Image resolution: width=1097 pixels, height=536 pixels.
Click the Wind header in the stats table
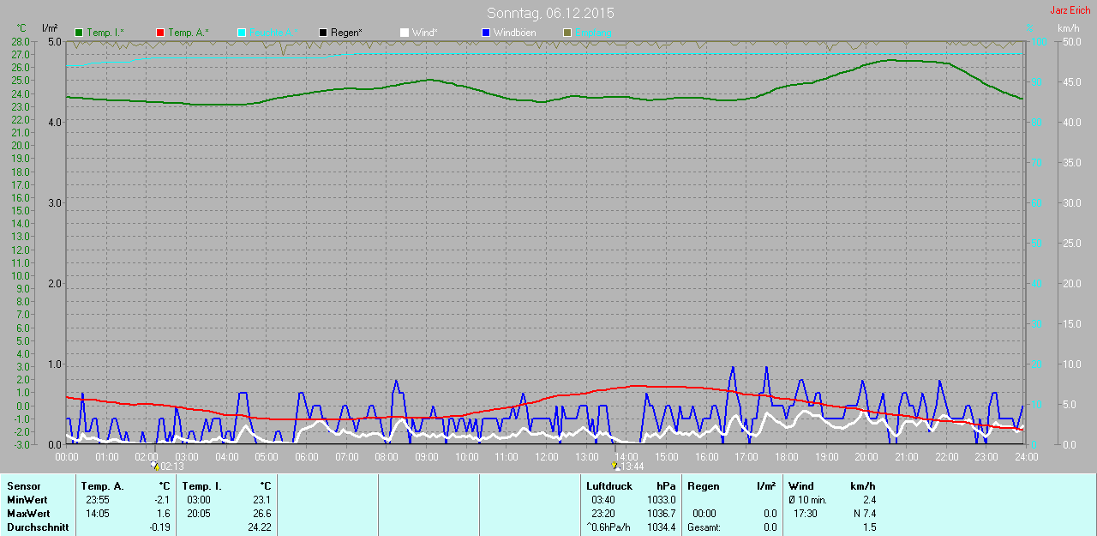point(801,486)
